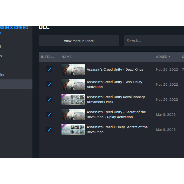Disable install of Revolutionary Armaments Pack

[49, 99]
